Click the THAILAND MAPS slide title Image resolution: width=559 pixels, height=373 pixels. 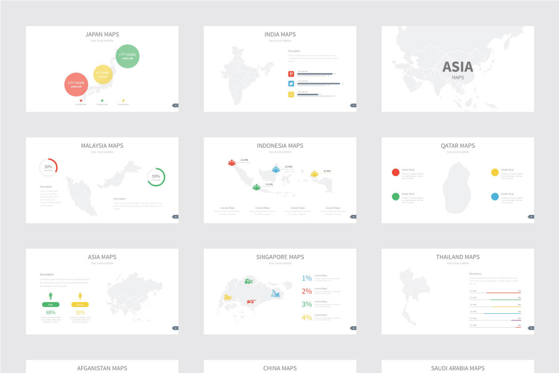click(x=458, y=257)
